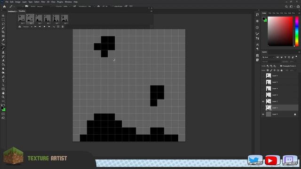The width and height of the screenshot is (301, 169).
Task: Select the Rectangle shape tool
Action: point(3,89)
